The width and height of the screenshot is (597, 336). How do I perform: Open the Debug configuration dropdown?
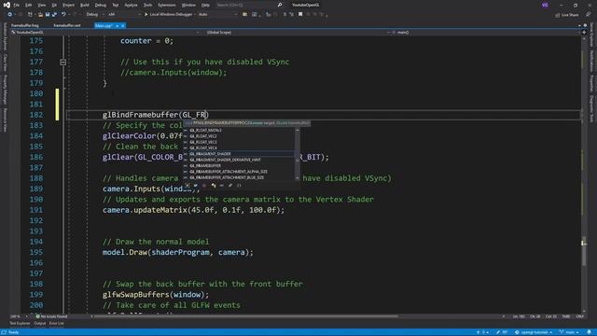click(95, 15)
